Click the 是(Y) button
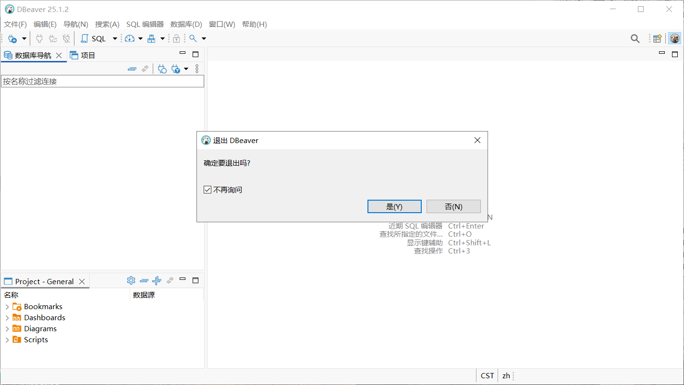The height and width of the screenshot is (385, 684). coord(394,206)
